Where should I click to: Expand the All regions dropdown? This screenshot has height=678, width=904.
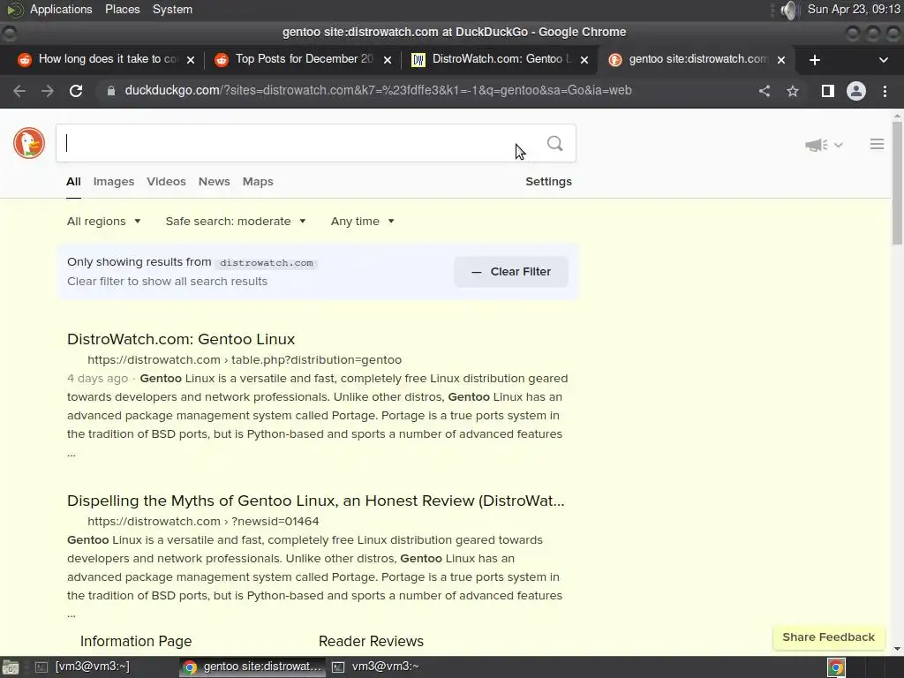tap(104, 222)
